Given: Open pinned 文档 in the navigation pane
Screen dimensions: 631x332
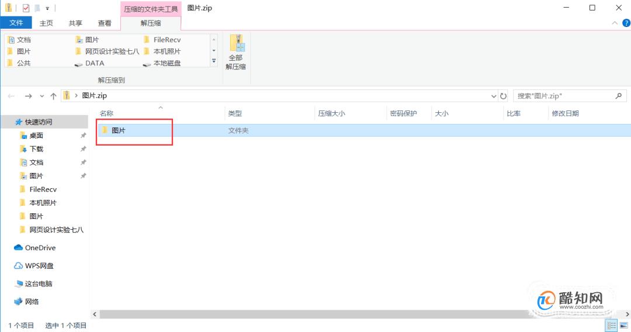Looking at the screenshot, I should pyautogui.click(x=36, y=162).
